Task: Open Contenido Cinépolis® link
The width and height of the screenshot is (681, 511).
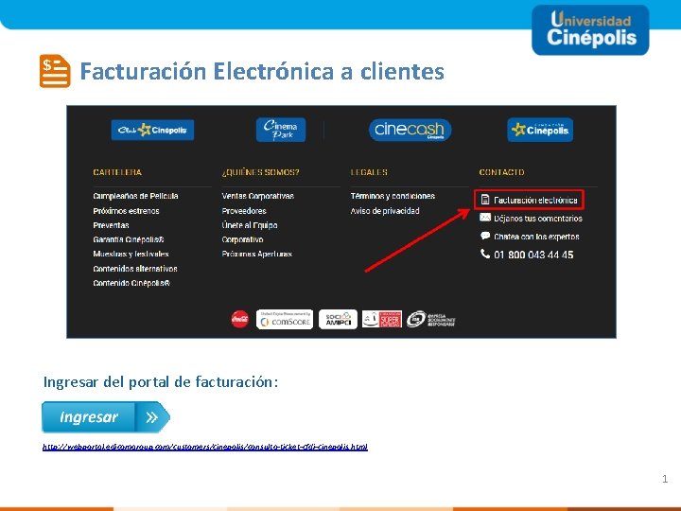Action: point(131,283)
